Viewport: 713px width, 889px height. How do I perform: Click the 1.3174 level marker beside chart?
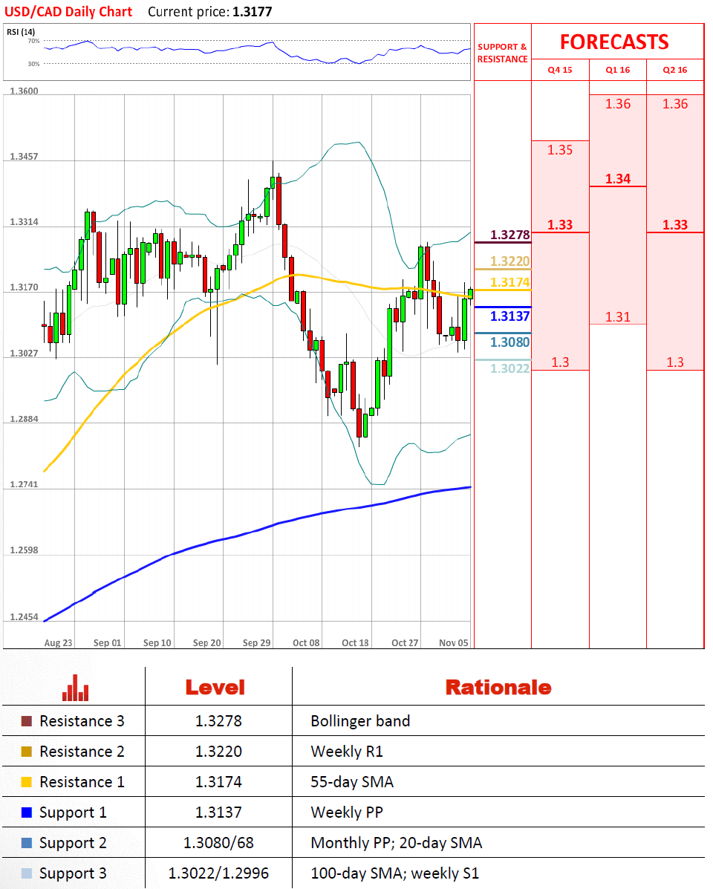pos(509,281)
